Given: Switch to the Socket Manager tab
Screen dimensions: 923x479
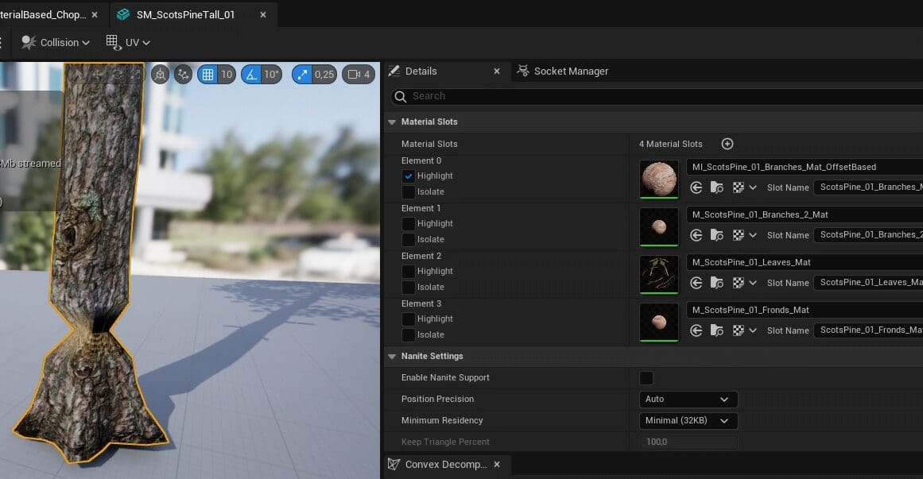Looking at the screenshot, I should tap(570, 71).
